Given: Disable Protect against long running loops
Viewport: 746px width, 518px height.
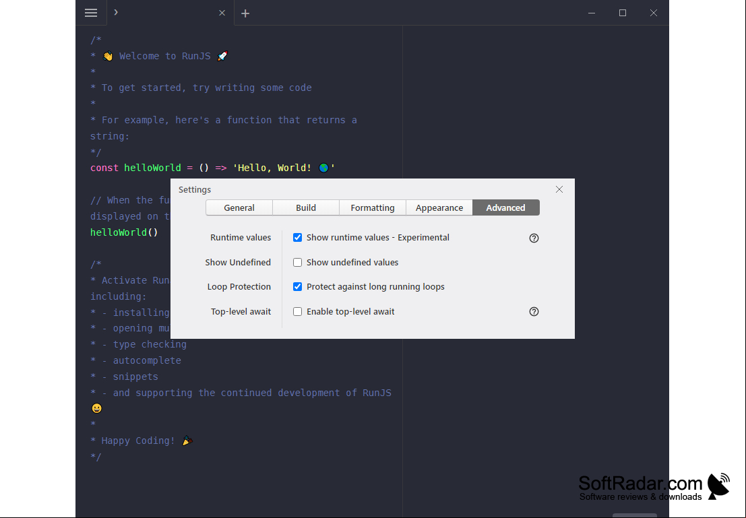Looking at the screenshot, I should coord(297,286).
